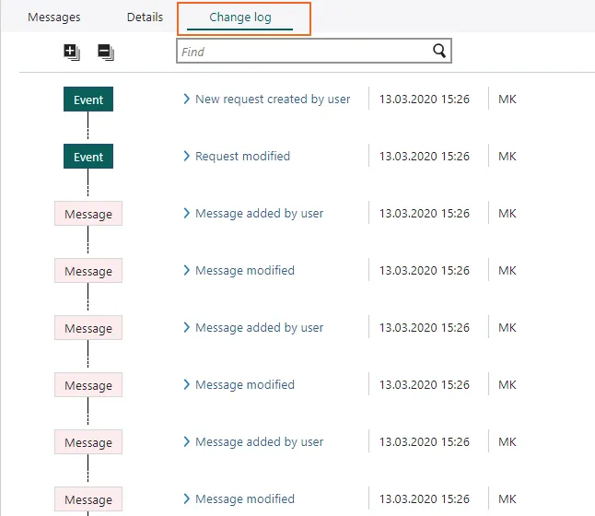The width and height of the screenshot is (595, 516).
Task: Click into the Find search field
Action: [304, 52]
